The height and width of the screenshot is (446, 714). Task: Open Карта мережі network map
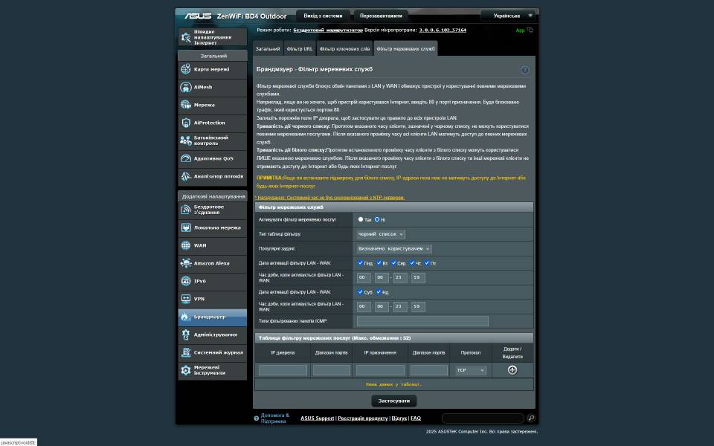point(212,69)
